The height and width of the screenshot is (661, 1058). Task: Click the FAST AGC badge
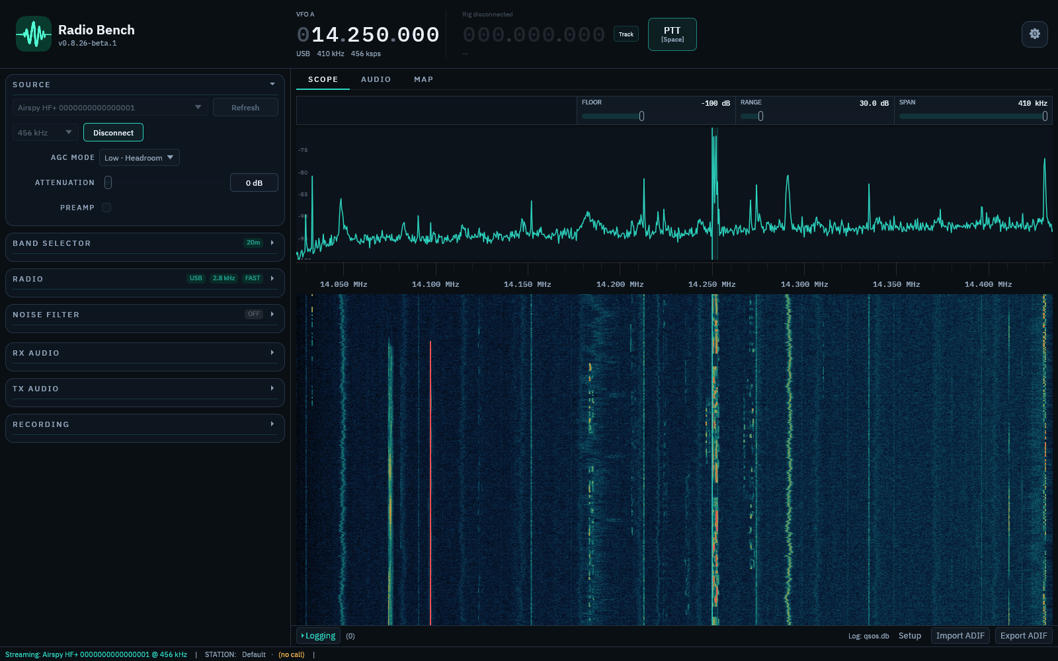[x=253, y=278]
